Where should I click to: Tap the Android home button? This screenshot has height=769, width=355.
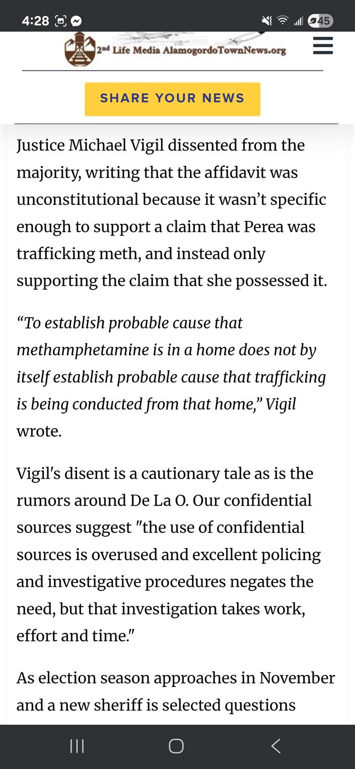pyautogui.click(x=176, y=746)
